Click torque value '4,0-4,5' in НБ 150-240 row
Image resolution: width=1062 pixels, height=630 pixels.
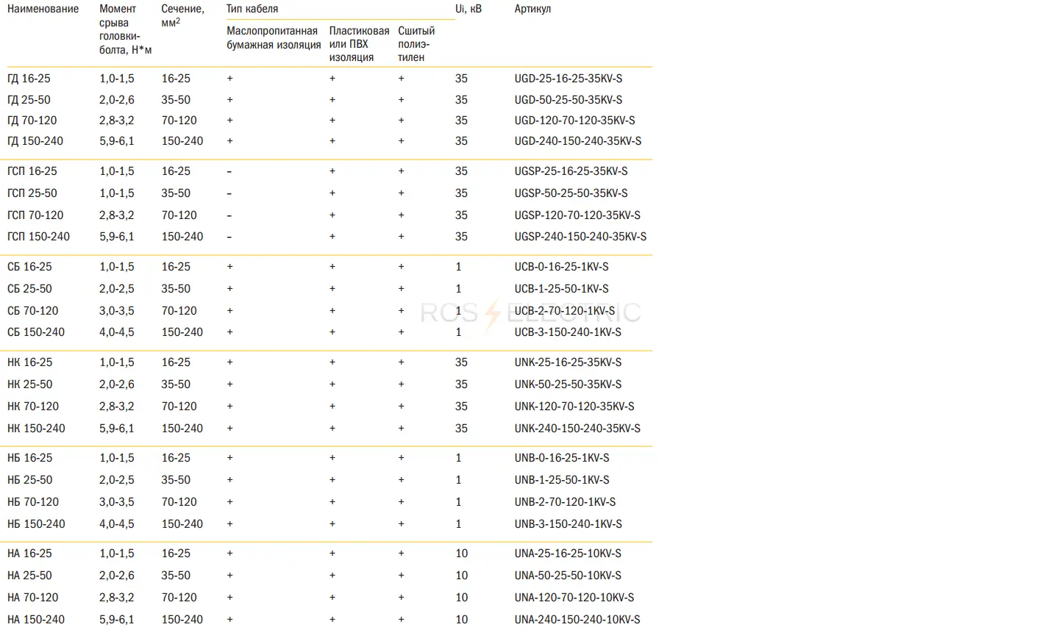[117, 524]
